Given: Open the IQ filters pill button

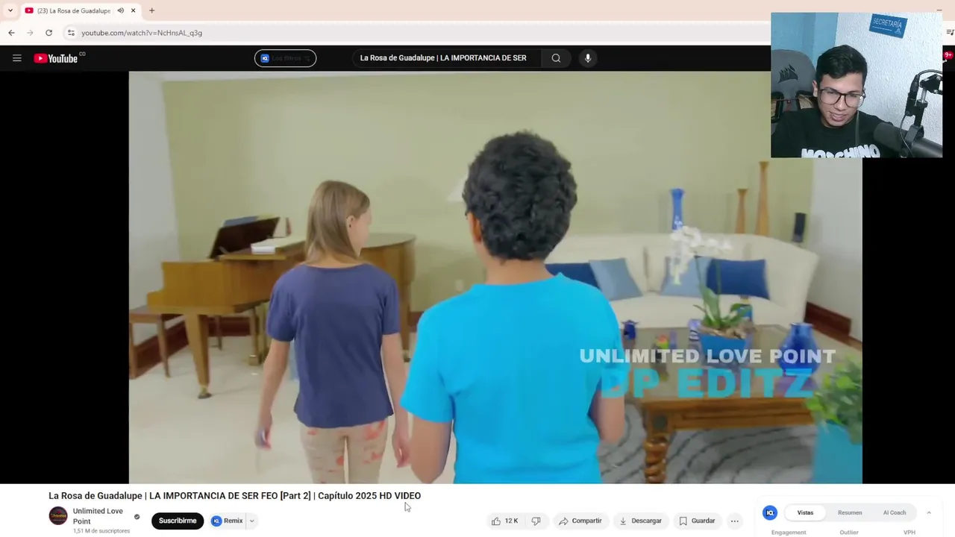Looking at the screenshot, I should (x=285, y=58).
